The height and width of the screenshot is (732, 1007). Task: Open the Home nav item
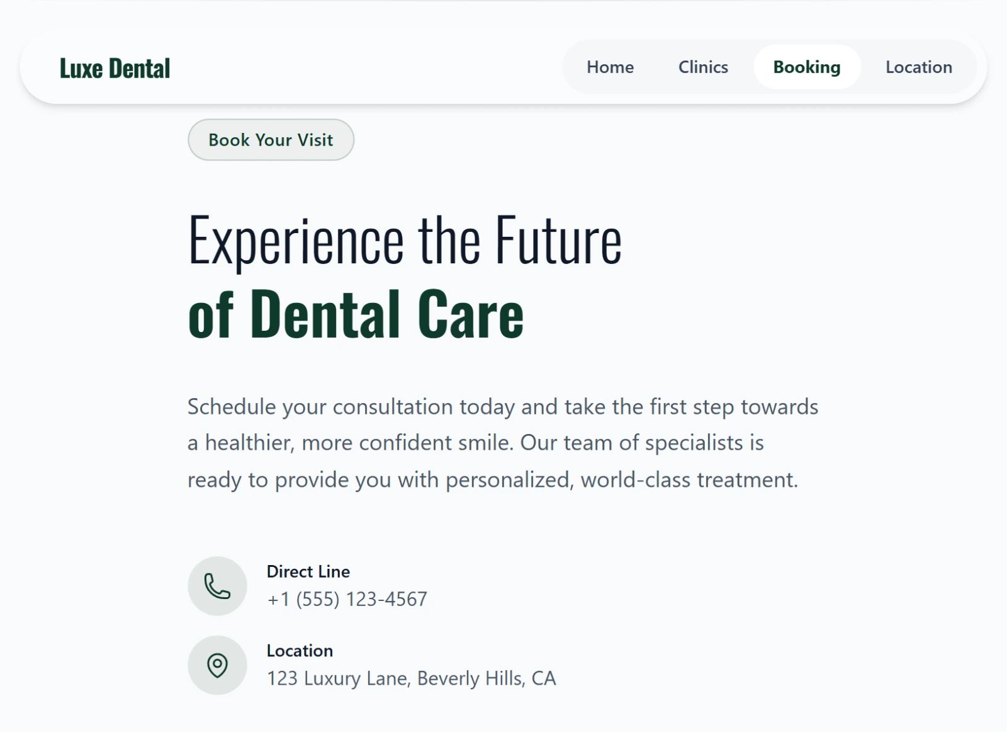[610, 67]
